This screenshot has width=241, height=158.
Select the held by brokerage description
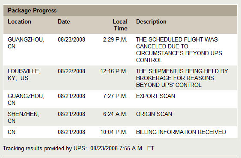(x=182, y=78)
